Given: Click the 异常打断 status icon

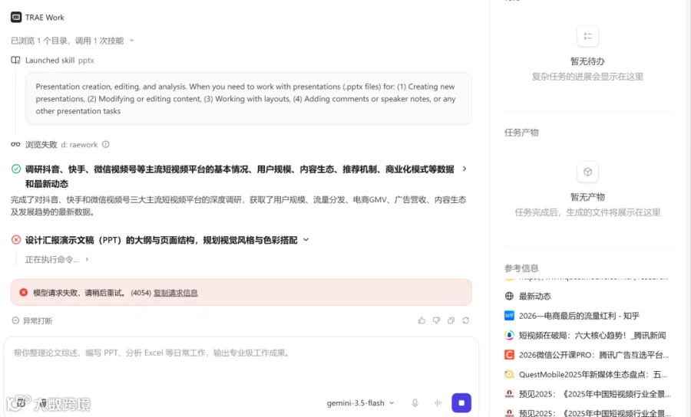Looking at the screenshot, I should [x=15, y=320].
